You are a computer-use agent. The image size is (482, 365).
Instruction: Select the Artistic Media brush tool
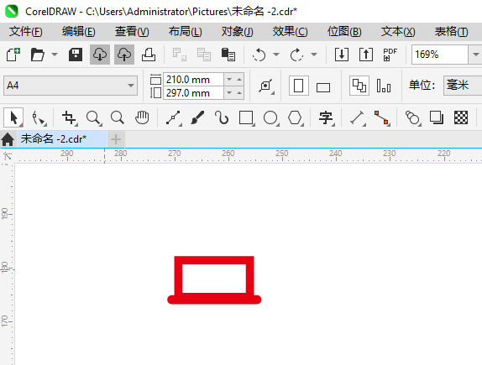point(197,117)
